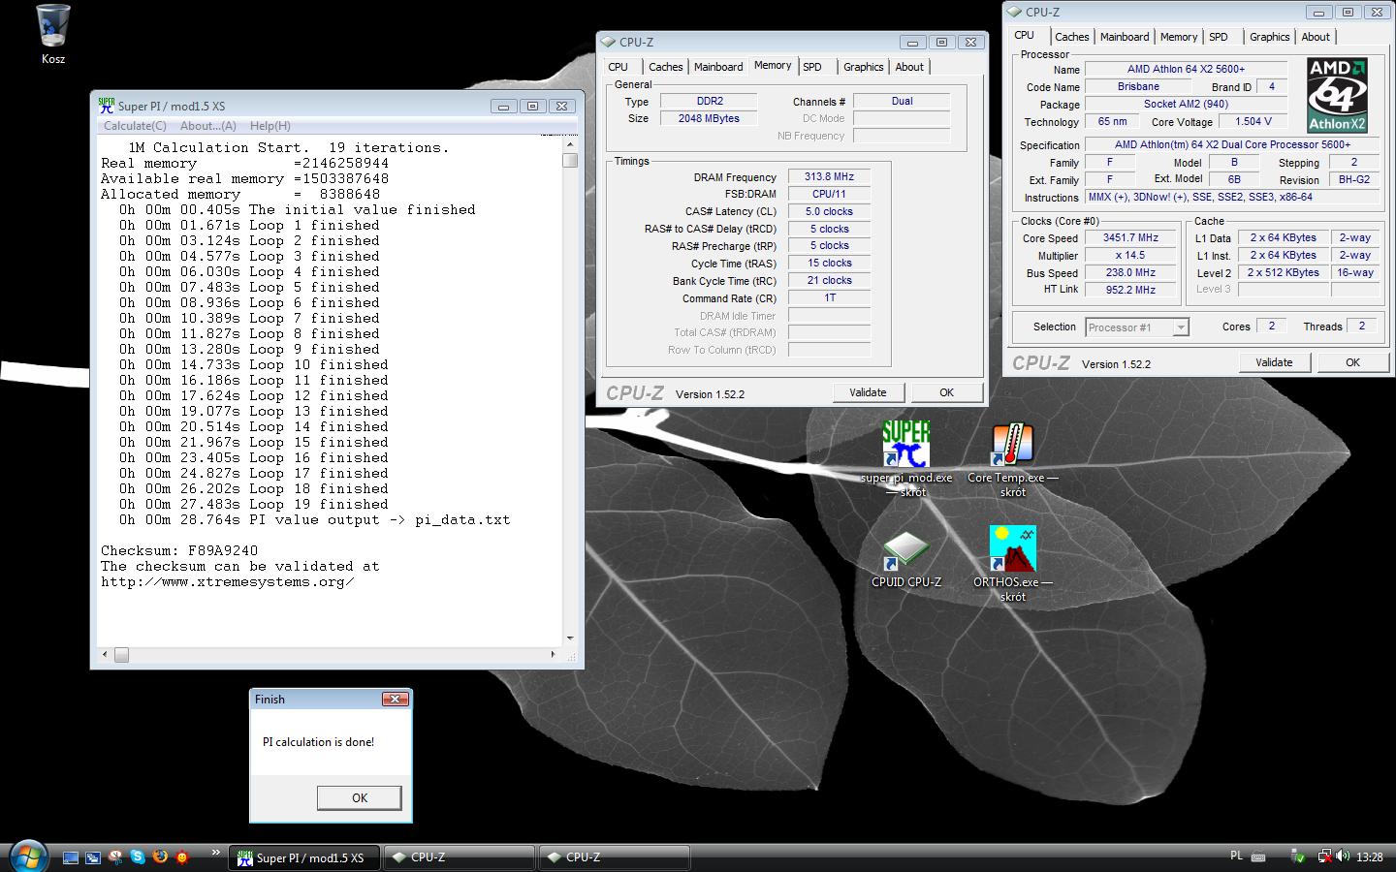Switch to Mainboard tab in CPU-Z CPU window

[x=1124, y=37]
